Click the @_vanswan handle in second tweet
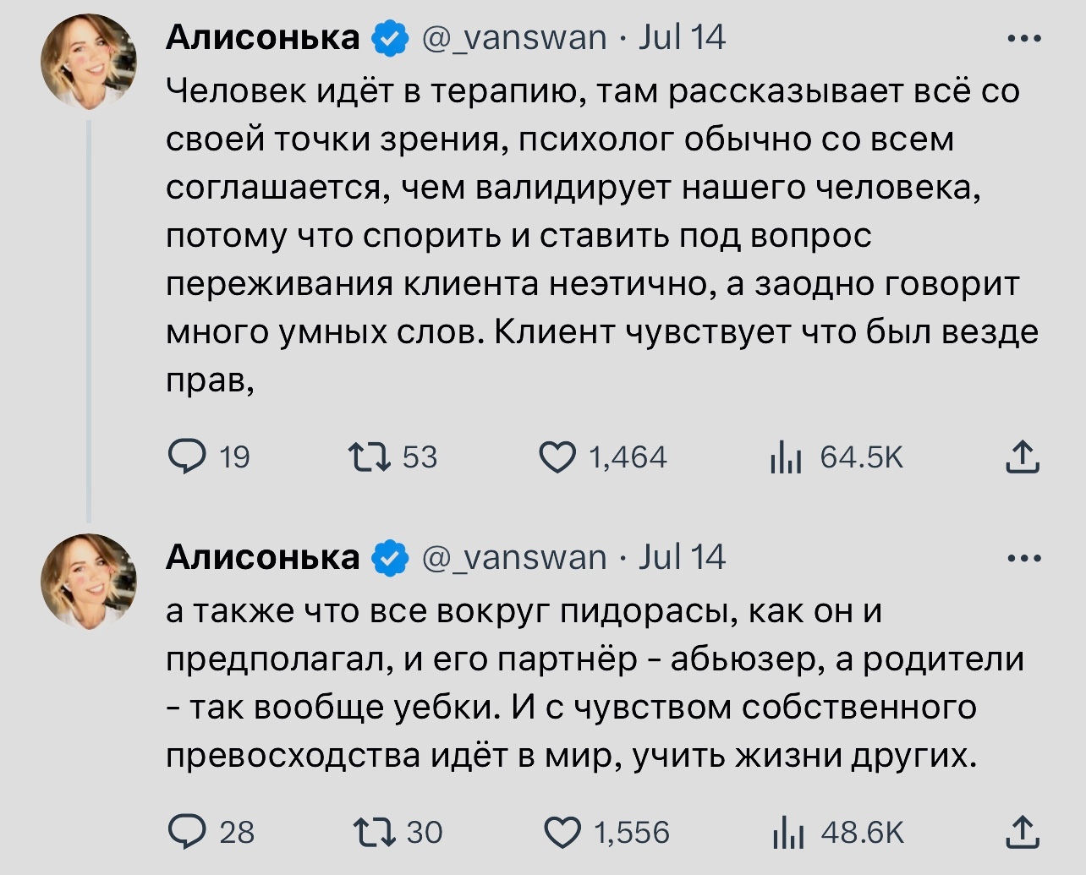The image size is (1086, 875). click(514, 558)
